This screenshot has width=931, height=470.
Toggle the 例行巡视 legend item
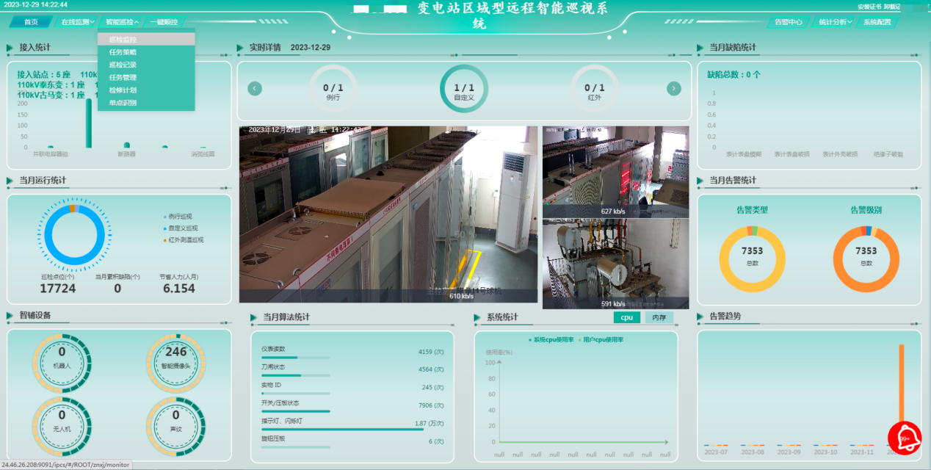tap(179, 217)
